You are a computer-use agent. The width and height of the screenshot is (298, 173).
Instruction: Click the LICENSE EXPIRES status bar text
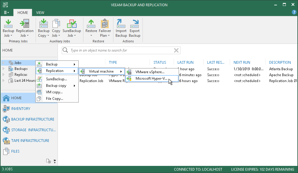click(263, 169)
